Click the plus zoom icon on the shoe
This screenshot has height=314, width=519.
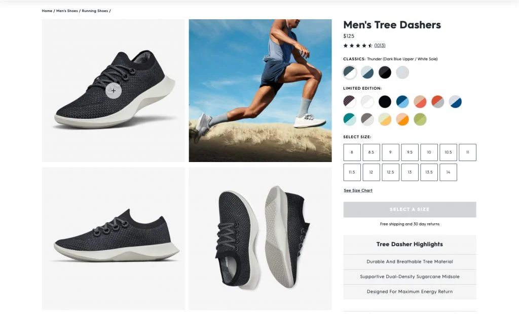[x=114, y=91]
